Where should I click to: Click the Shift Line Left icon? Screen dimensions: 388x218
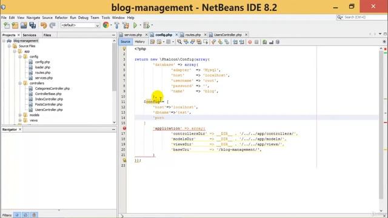(x=235, y=42)
